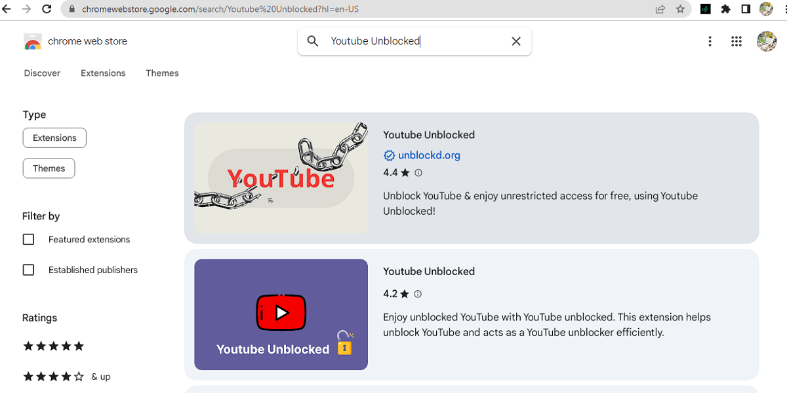Click the info icon next to 4.4 rating
Viewport: 787px width, 393px height.
coord(418,173)
